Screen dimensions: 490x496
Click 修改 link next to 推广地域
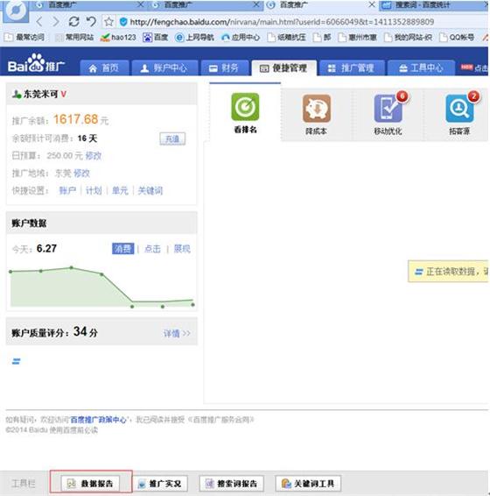(x=81, y=173)
